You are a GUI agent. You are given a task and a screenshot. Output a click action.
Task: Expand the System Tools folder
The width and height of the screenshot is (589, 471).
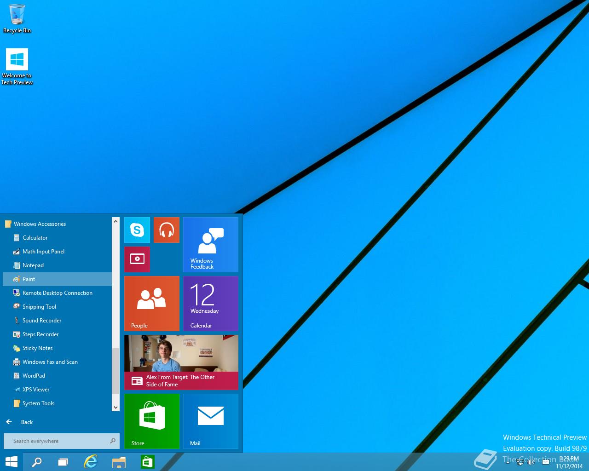tap(57, 403)
